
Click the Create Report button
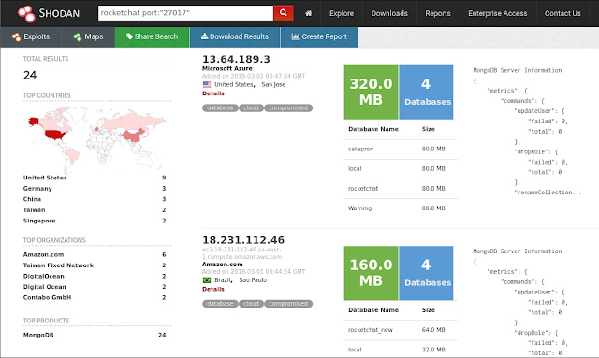(x=319, y=37)
